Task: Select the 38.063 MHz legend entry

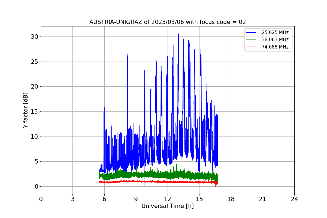Action: pos(268,40)
